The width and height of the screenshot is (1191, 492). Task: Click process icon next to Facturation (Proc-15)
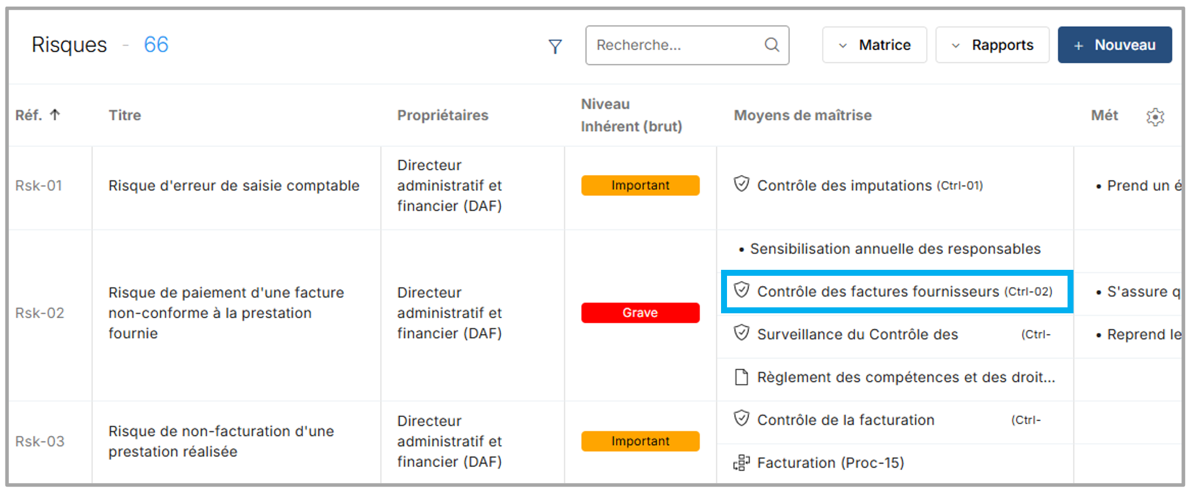[741, 463]
